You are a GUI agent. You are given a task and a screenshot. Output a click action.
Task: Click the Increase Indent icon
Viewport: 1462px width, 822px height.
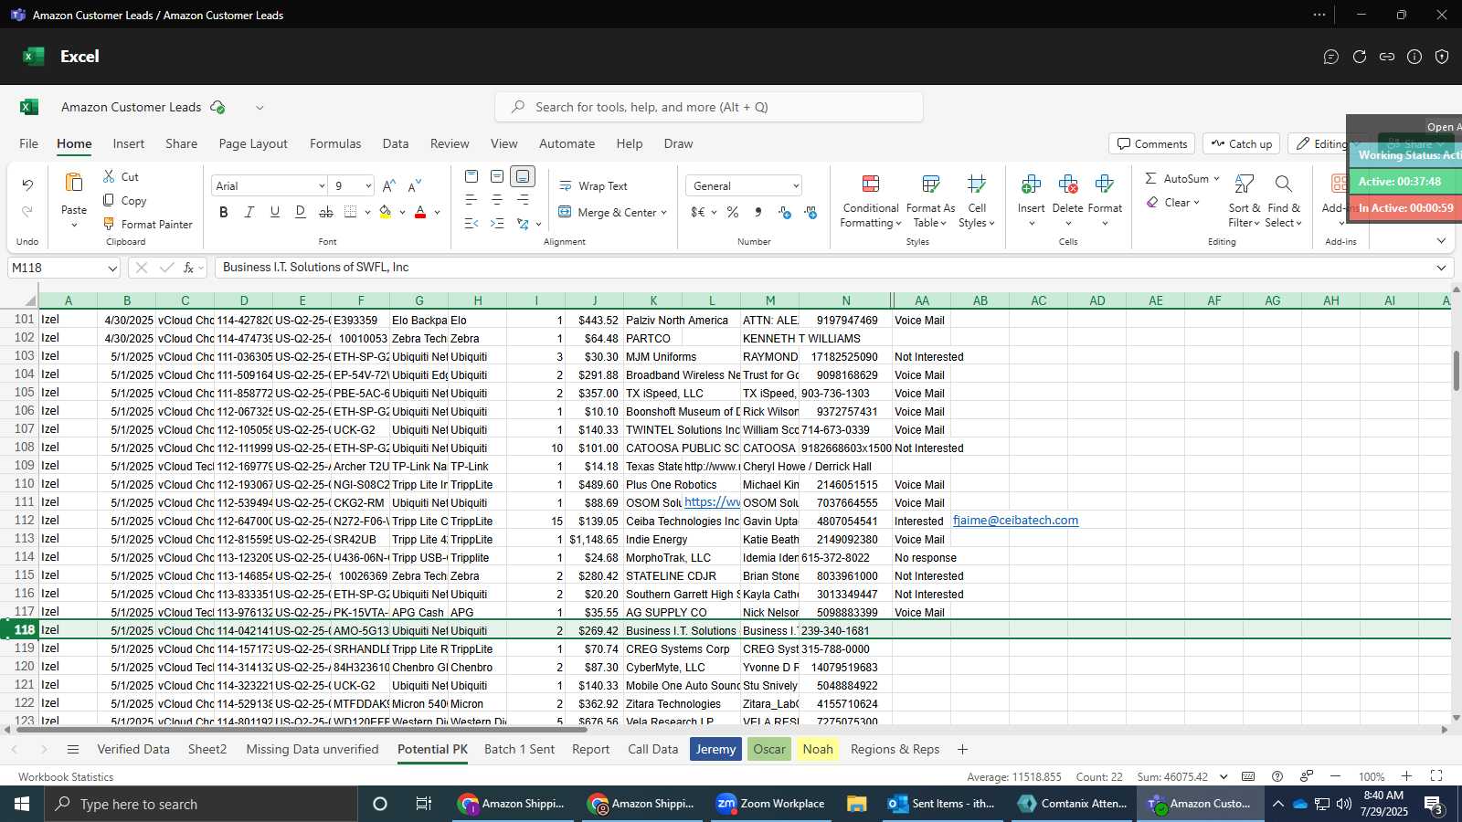click(x=497, y=223)
